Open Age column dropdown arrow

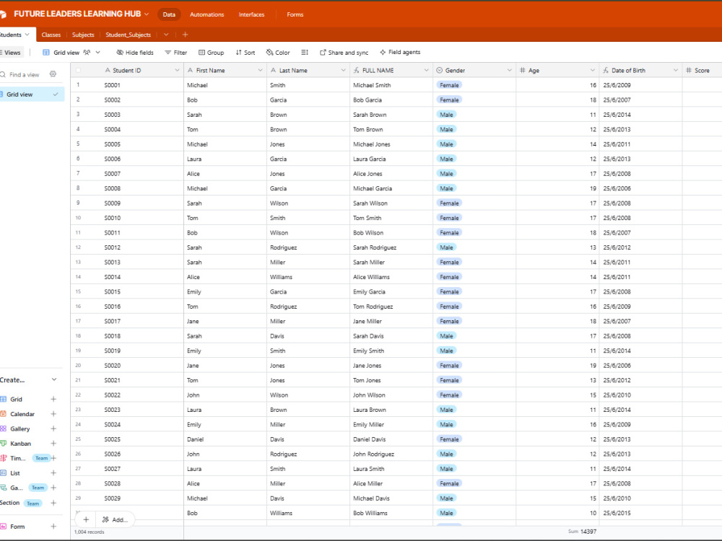[593, 71]
